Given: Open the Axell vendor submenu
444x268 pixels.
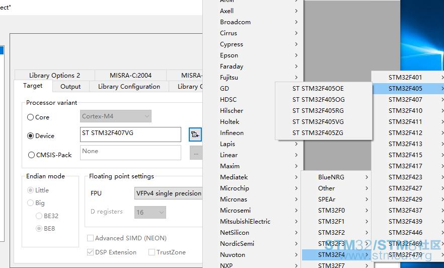Looking at the screenshot, I should pyautogui.click(x=253, y=11).
